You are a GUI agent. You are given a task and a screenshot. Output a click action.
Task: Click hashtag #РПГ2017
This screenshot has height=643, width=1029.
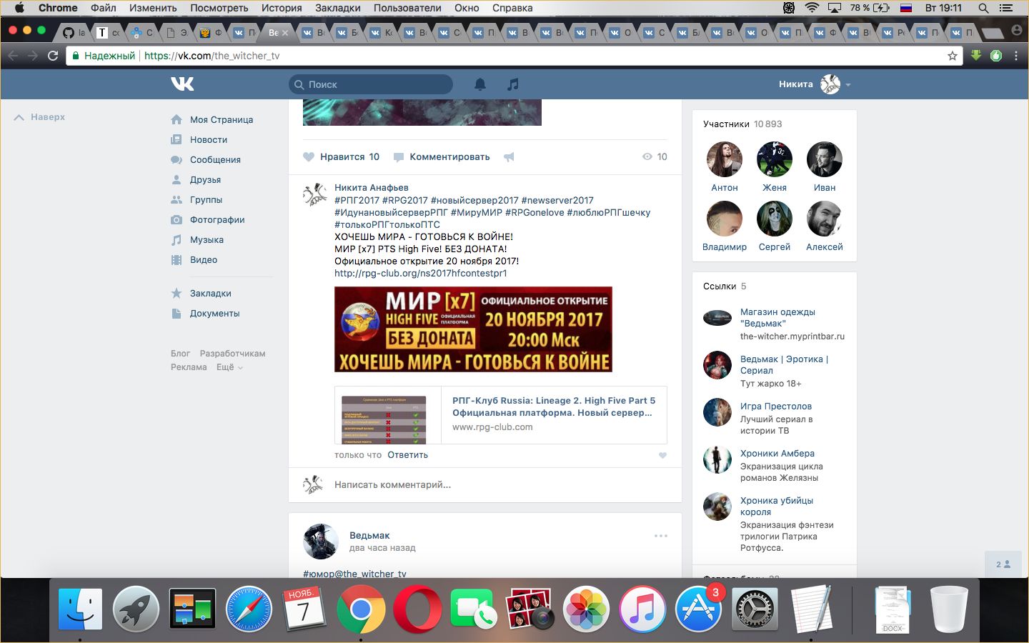(x=357, y=201)
